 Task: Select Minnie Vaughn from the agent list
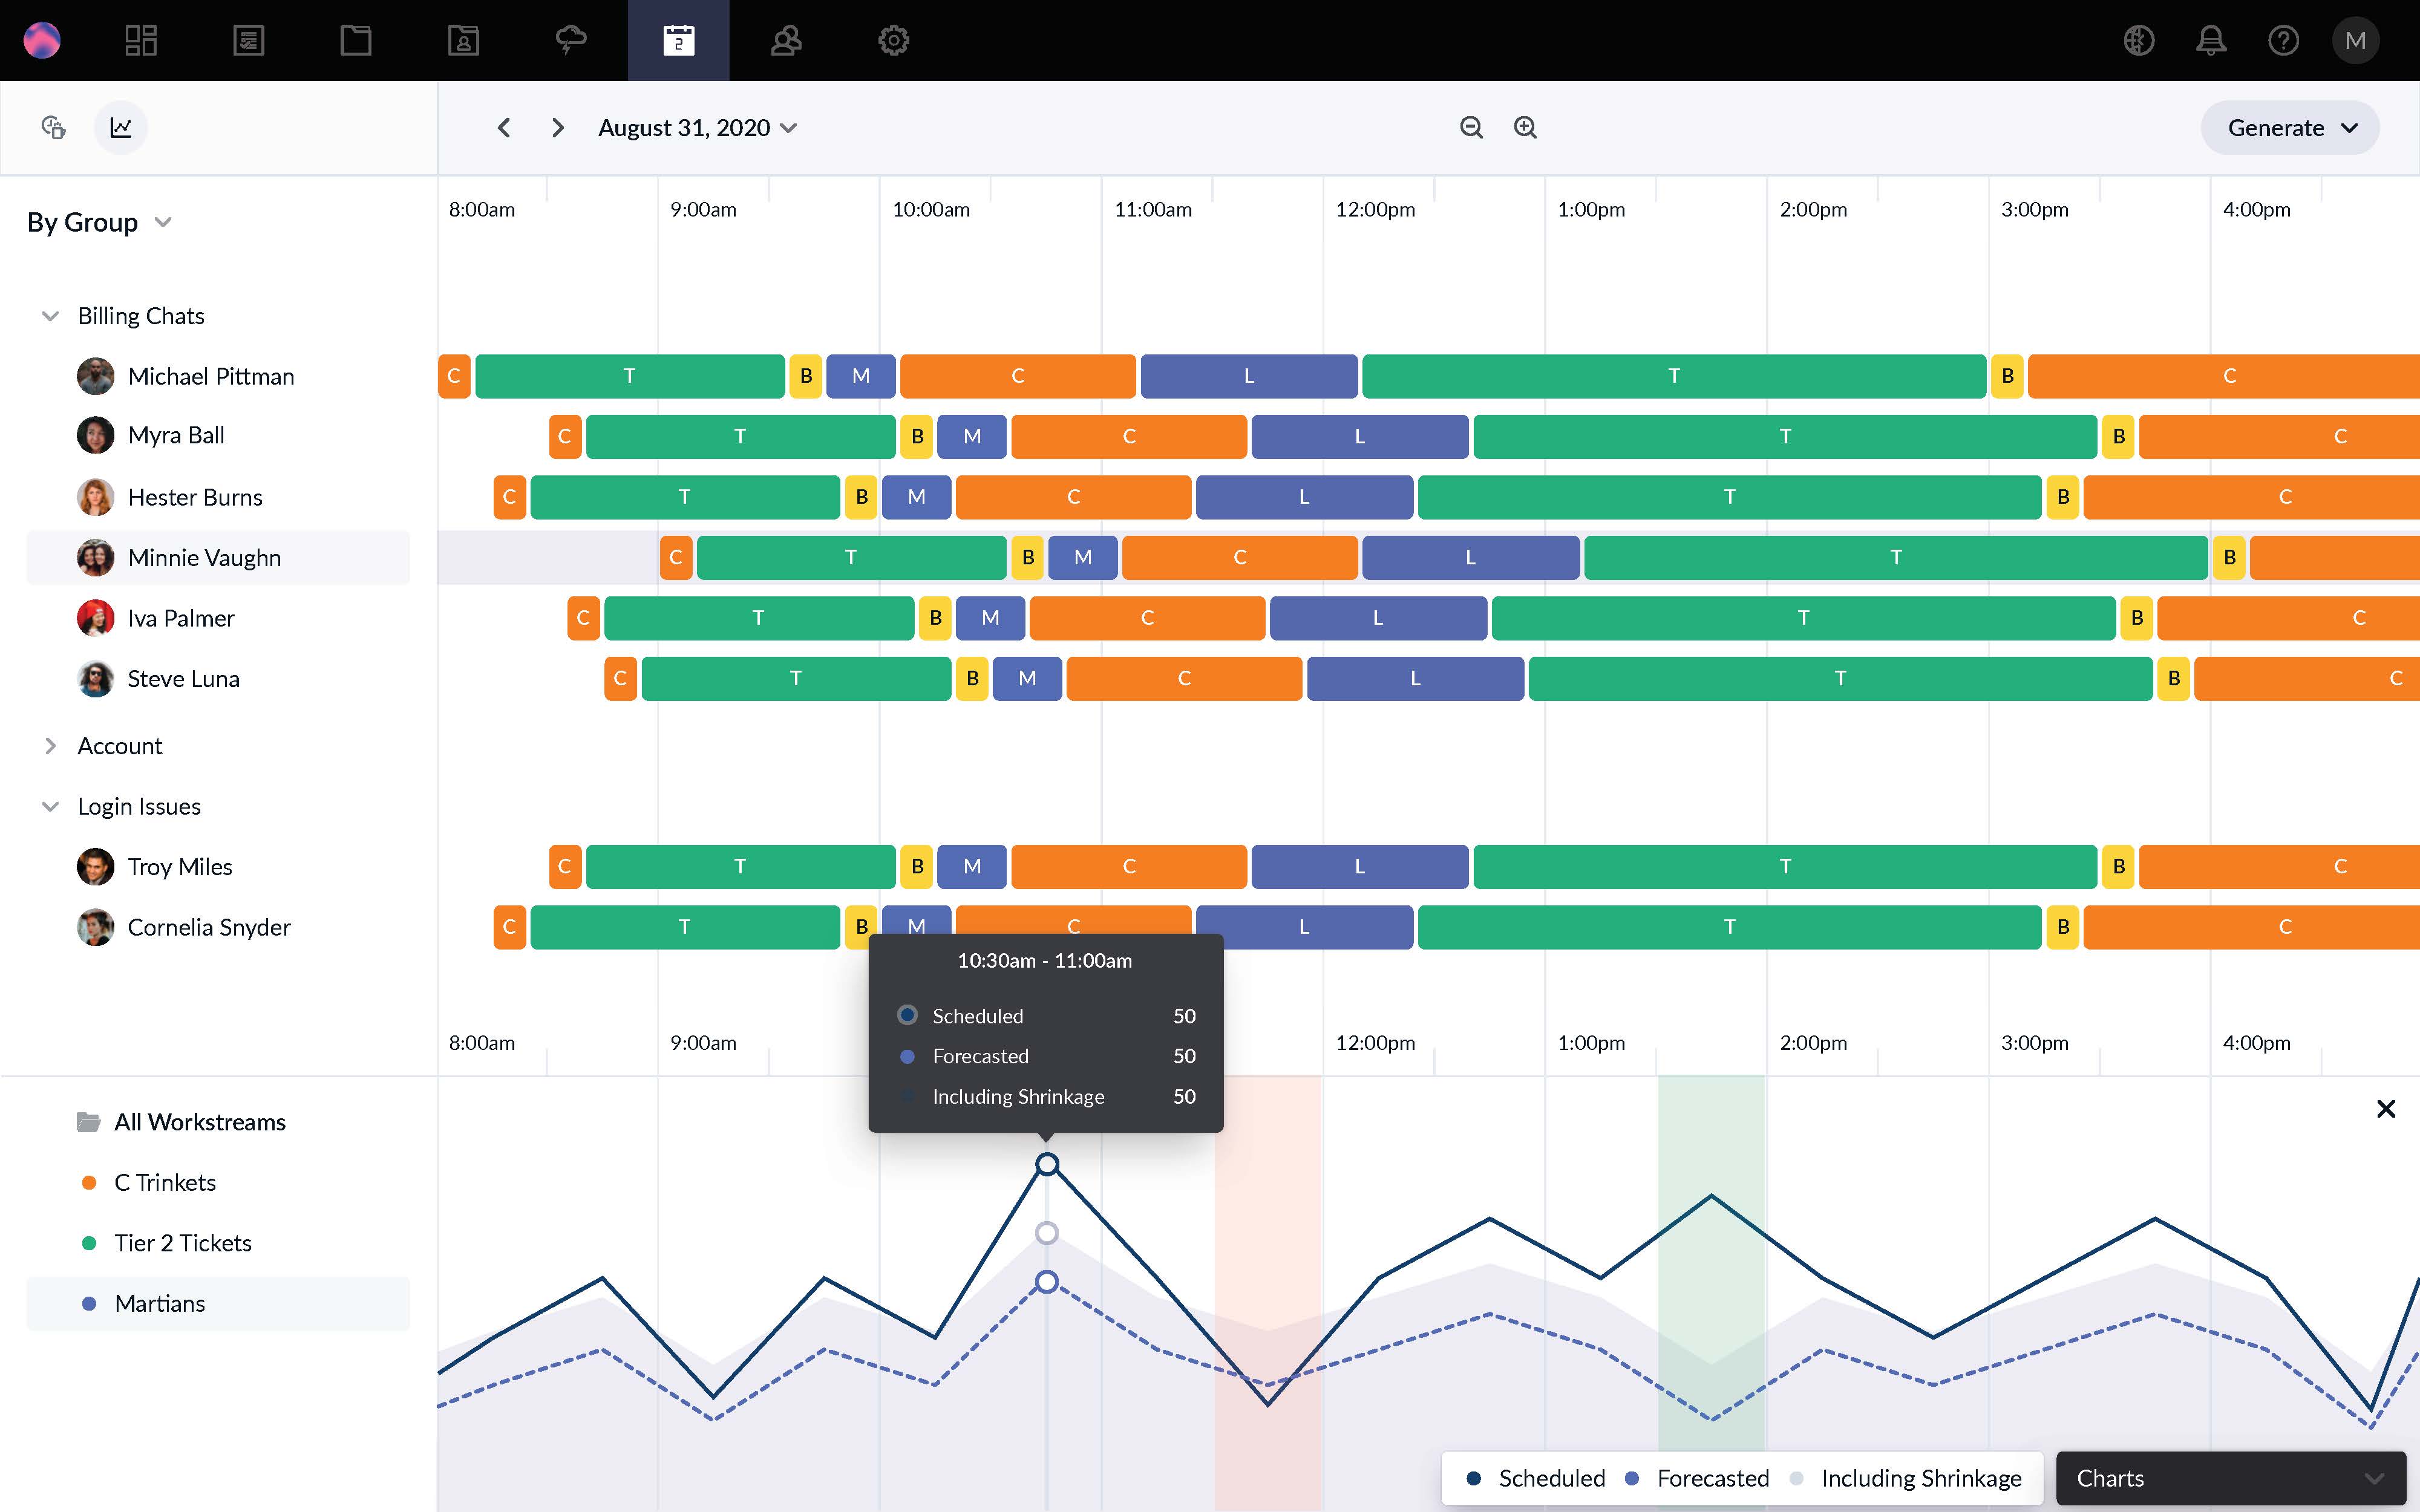[x=204, y=557]
